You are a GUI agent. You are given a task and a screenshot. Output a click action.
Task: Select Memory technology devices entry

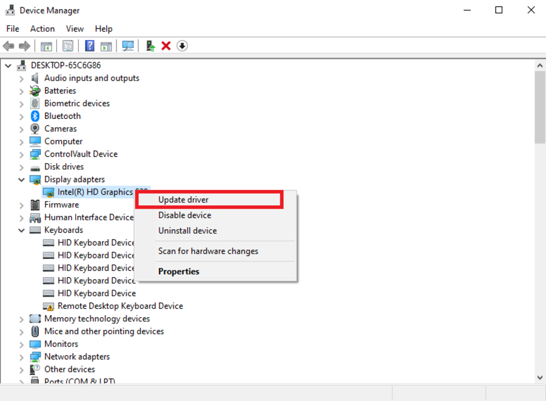click(x=97, y=318)
